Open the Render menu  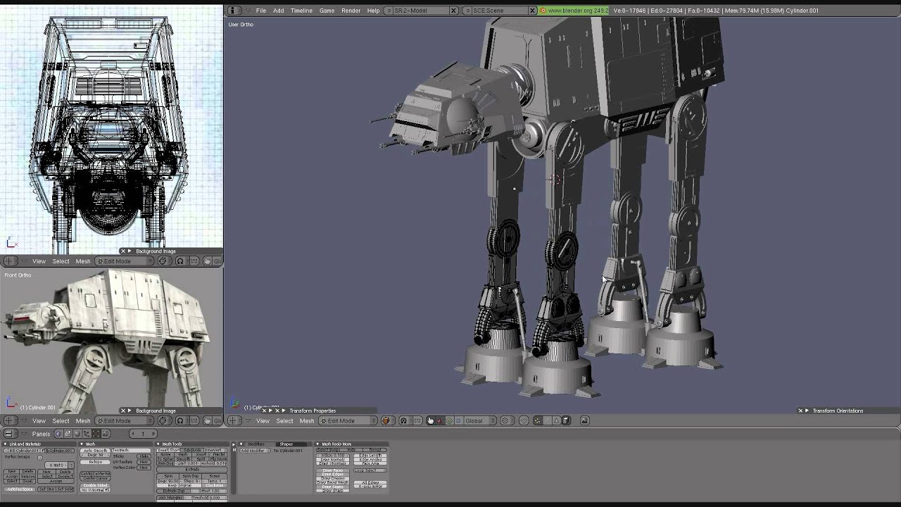click(351, 11)
